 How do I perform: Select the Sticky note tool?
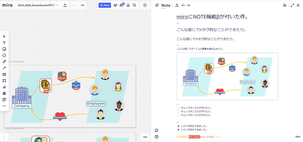(x=4, y=49)
